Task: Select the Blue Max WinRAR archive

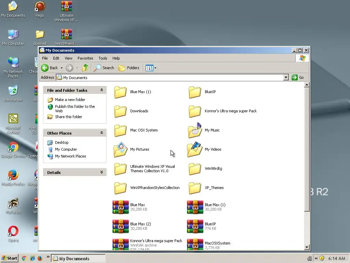Action: (x=121, y=207)
